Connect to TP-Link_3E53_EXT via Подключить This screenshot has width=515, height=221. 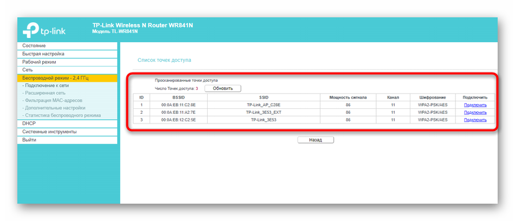coord(475,112)
